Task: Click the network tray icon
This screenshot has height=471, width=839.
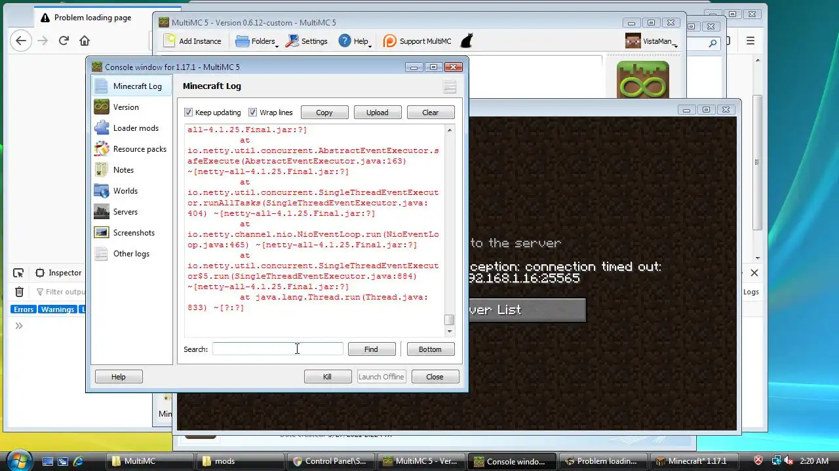Action: 775,461
